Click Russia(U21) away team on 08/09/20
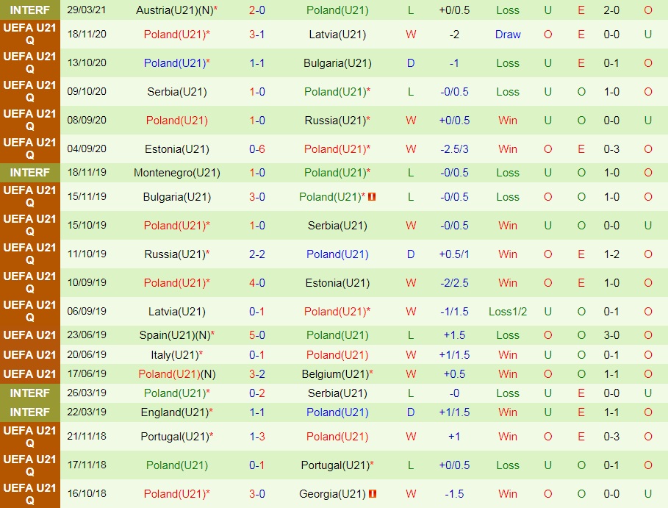This screenshot has width=668, height=508. [337, 121]
